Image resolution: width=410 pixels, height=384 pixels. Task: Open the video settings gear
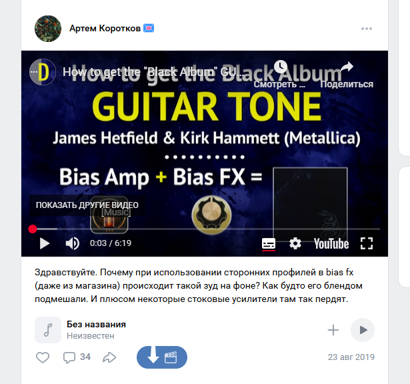coord(295,243)
